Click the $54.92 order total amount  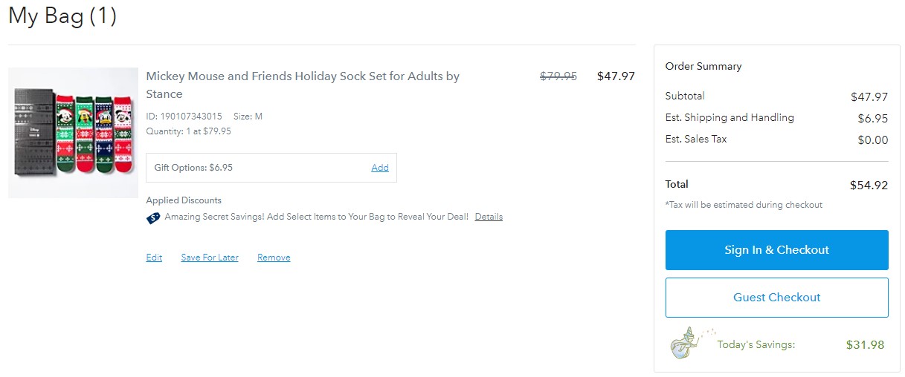coord(869,186)
